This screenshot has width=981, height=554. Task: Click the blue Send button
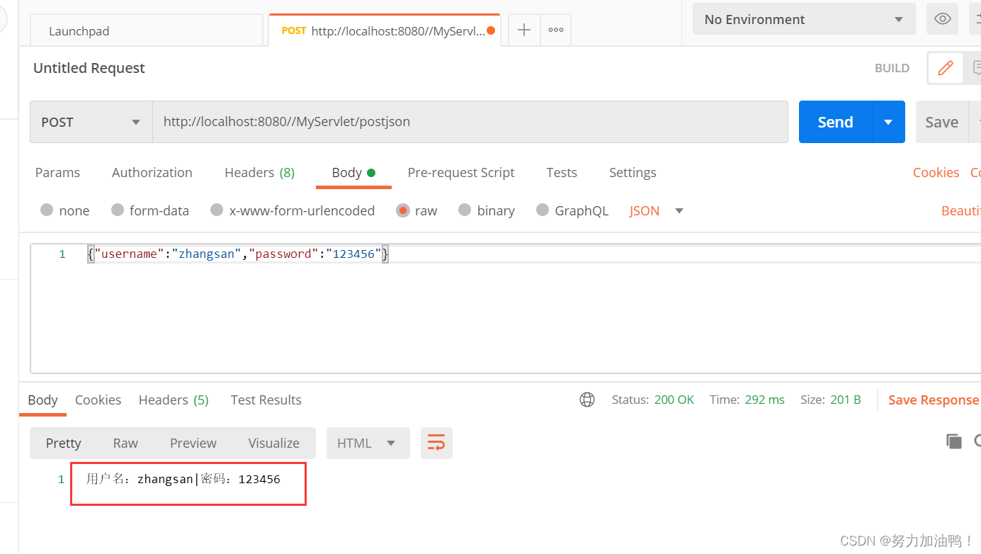click(x=836, y=122)
